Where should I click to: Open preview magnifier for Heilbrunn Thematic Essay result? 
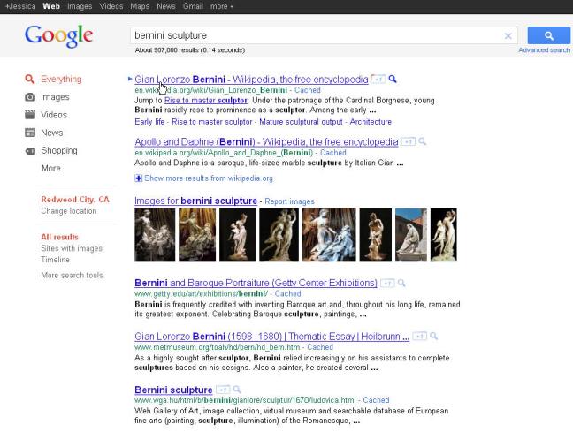(x=434, y=337)
